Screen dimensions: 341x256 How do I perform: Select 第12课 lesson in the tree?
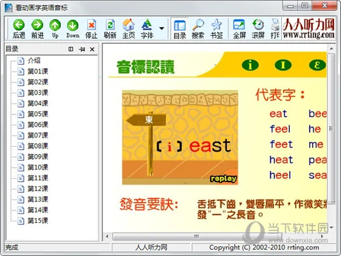pos(38,188)
